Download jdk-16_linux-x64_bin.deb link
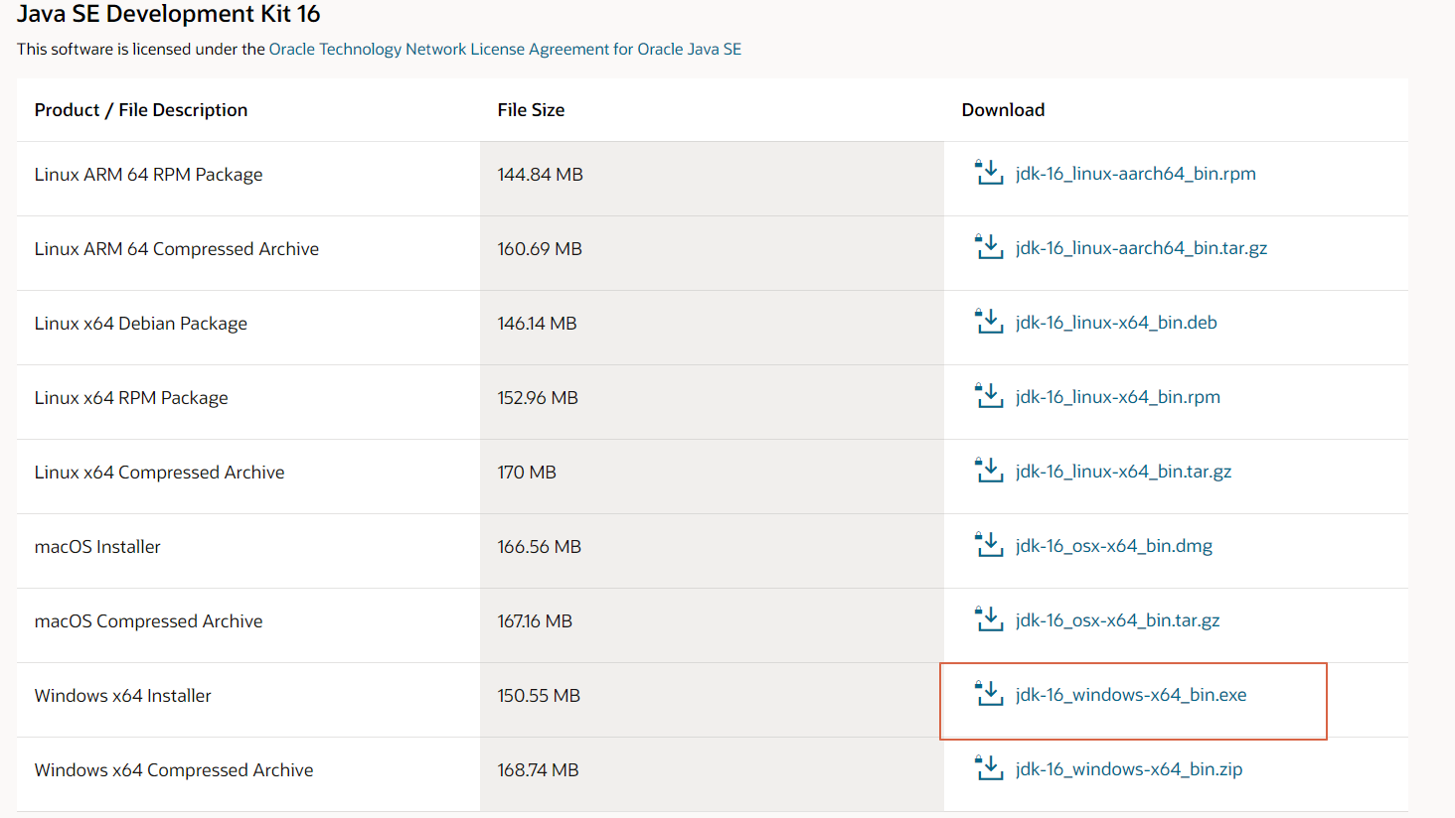Viewport: 1455px width, 818px height. pyautogui.click(x=1116, y=323)
